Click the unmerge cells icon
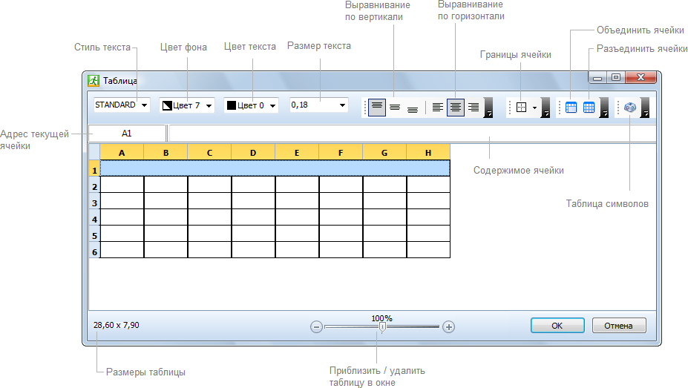Viewport: 688px width, 388px height. point(589,107)
